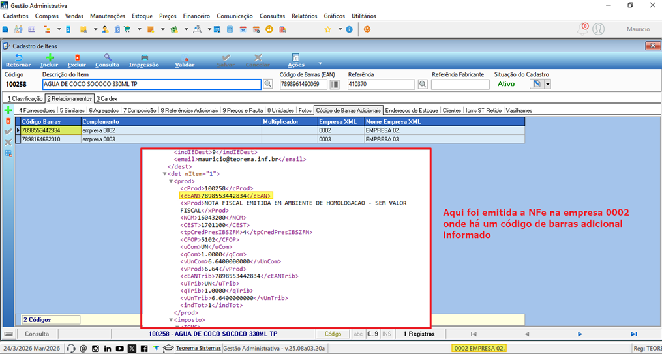Click the shopping cart icon in main toolbar
This screenshot has height=354, width=662.
pos(128,29)
